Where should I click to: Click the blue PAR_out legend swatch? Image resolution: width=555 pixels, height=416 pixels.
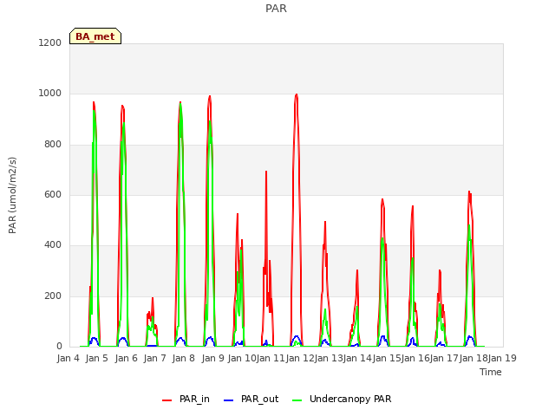click(229, 400)
